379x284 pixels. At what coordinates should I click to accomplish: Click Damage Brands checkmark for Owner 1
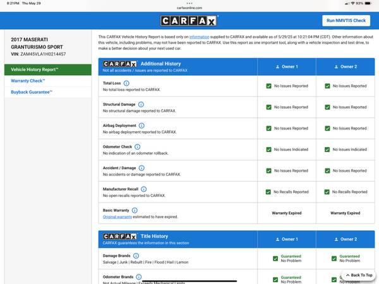click(275, 259)
